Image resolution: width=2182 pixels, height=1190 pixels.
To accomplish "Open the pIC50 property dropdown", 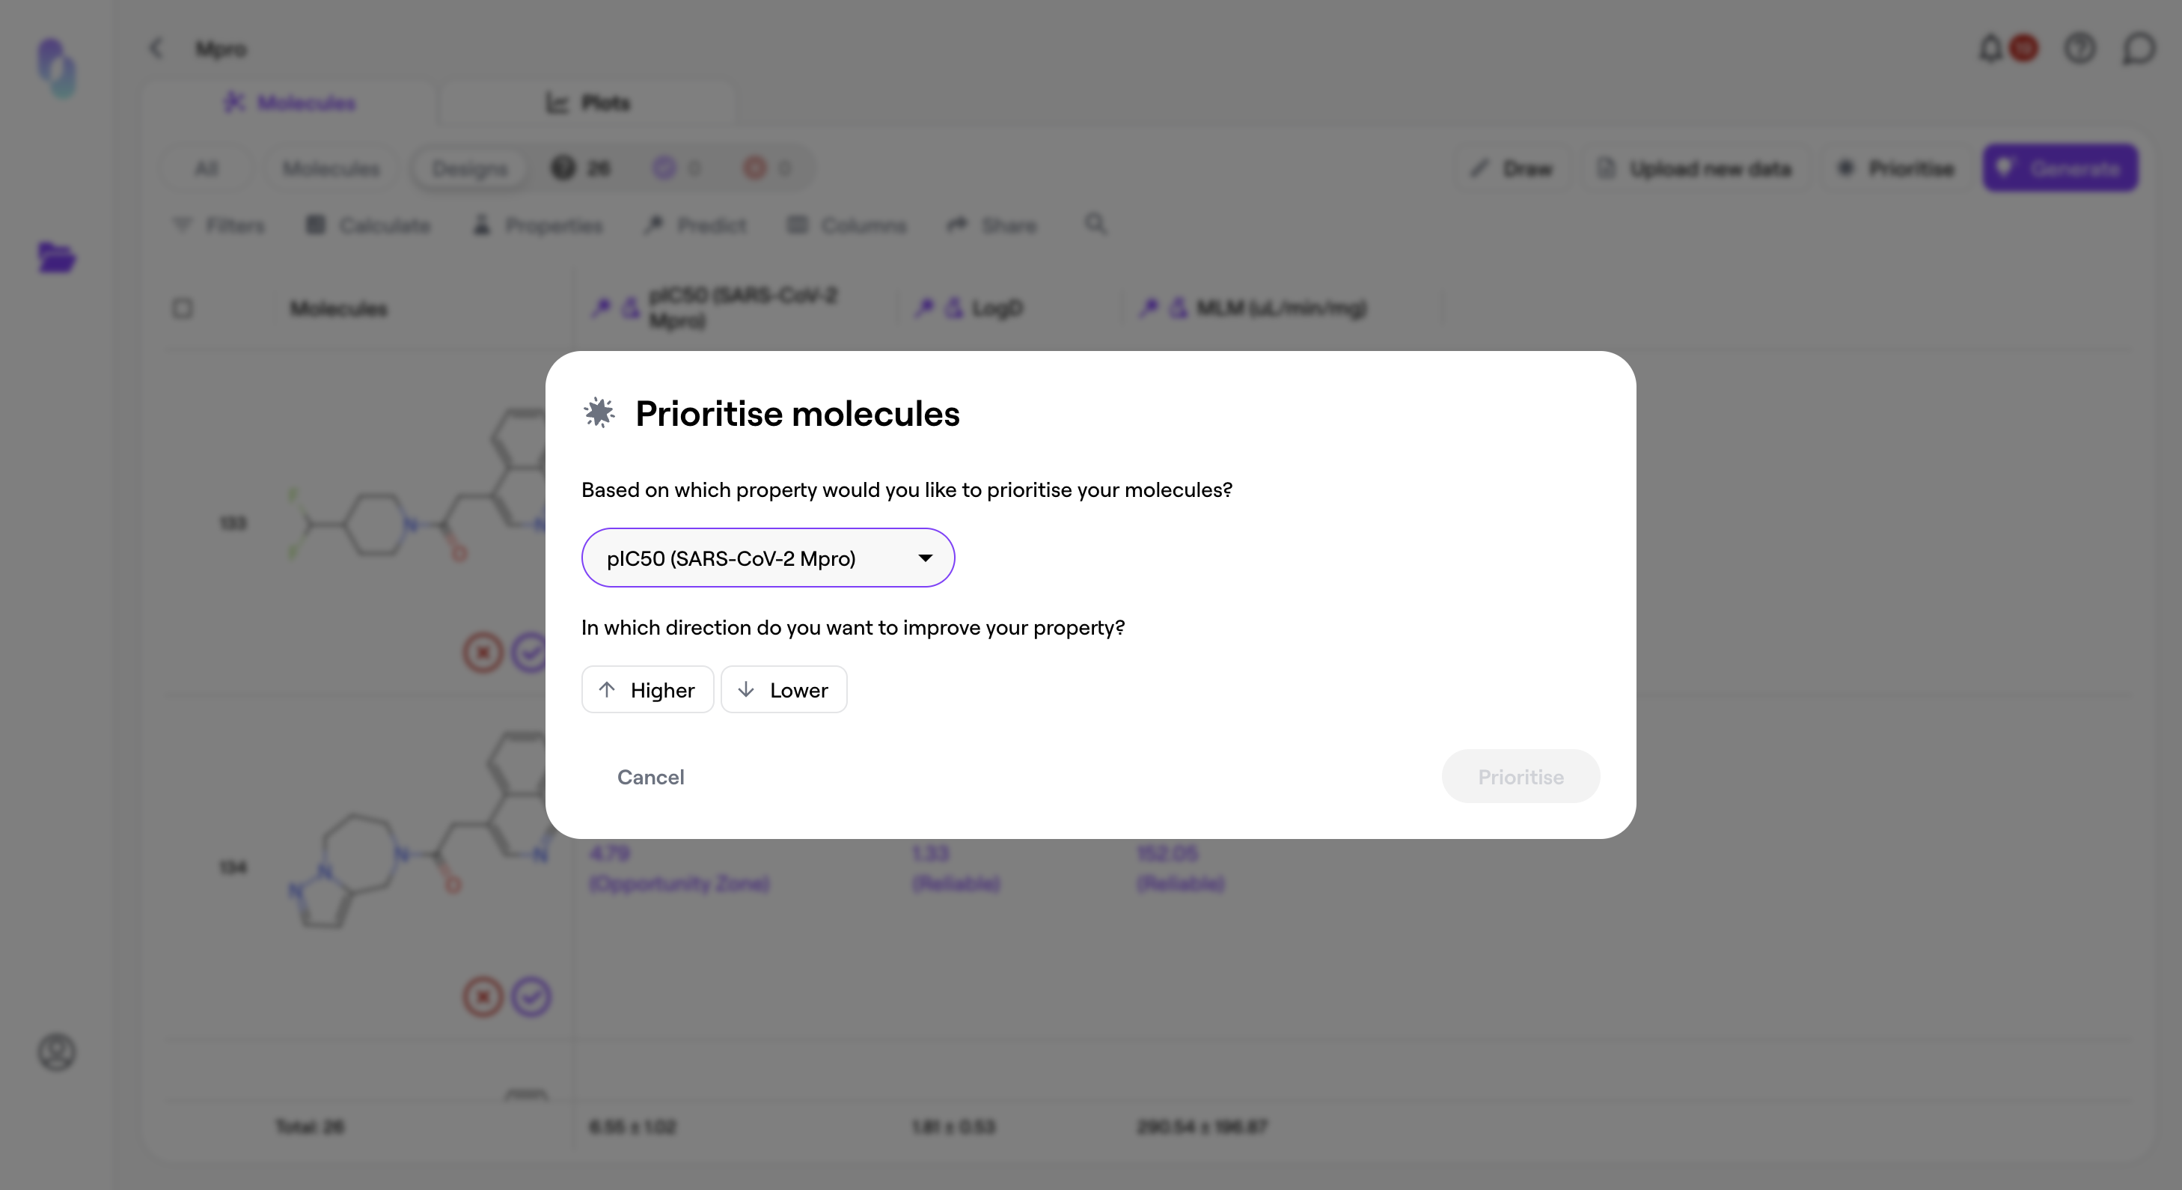I will point(768,558).
